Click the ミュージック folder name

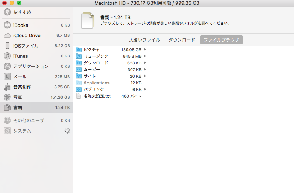pyautogui.click(x=96, y=56)
